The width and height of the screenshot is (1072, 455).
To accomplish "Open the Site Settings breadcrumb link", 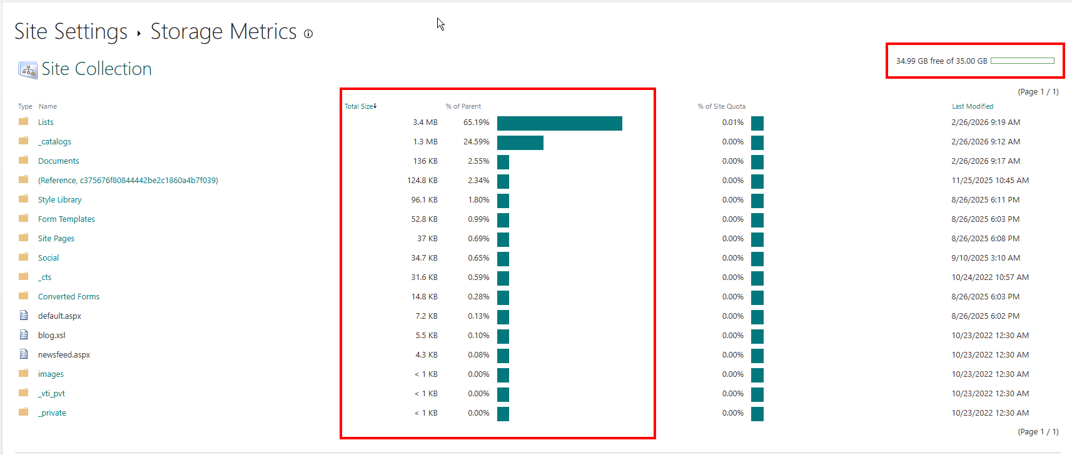I will pos(71,31).
